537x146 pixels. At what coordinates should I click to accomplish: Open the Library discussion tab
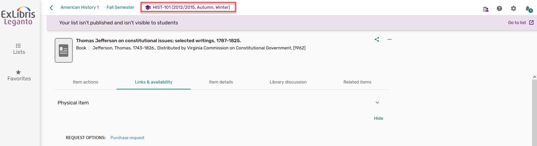coord(288,82)
